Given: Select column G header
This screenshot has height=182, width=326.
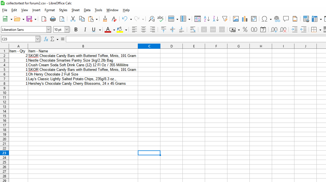Looking at the screenshot, I should point(239,46).
